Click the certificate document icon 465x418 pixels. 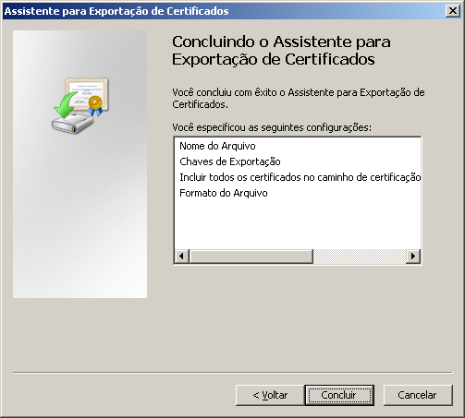86,93
